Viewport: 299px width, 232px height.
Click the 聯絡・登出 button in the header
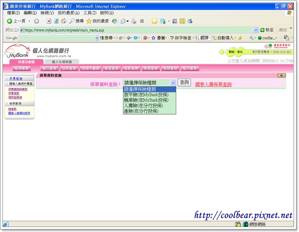pos(235,52)
